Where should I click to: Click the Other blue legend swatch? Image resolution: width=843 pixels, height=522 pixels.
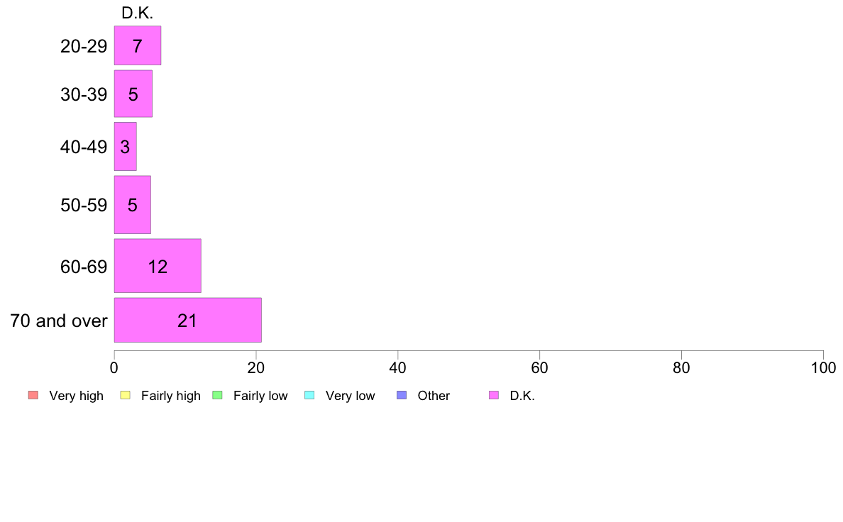[x=402, y=395]
